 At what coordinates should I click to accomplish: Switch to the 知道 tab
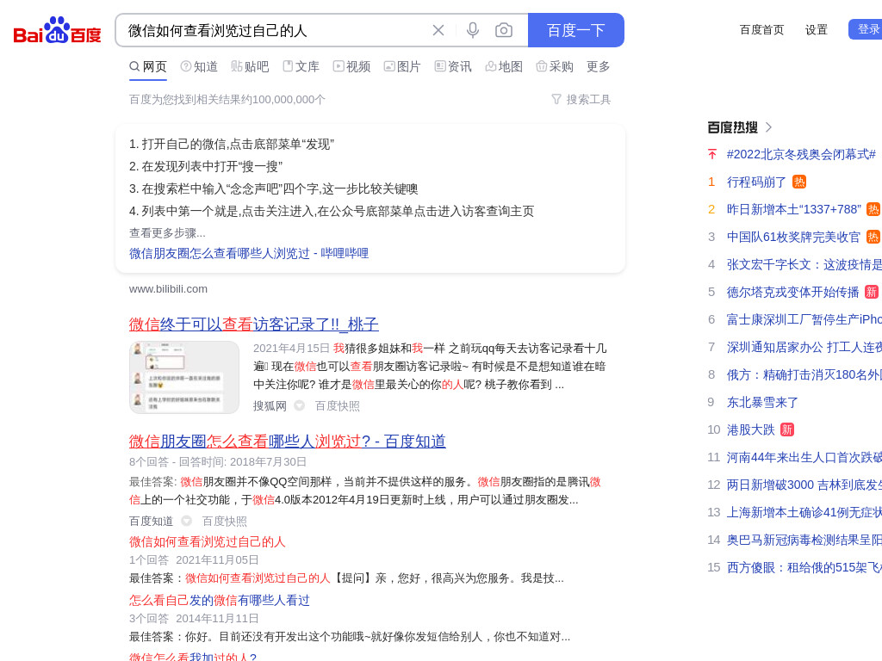(199, 67)
